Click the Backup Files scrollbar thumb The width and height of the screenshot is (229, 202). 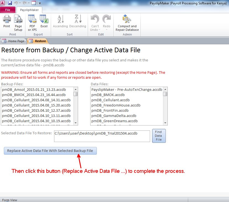click(76, 94)
